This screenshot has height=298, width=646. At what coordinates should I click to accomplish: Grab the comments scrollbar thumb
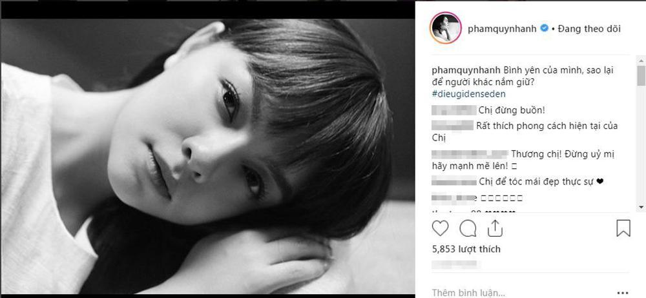pyautogui.click(x=641, y=75)
